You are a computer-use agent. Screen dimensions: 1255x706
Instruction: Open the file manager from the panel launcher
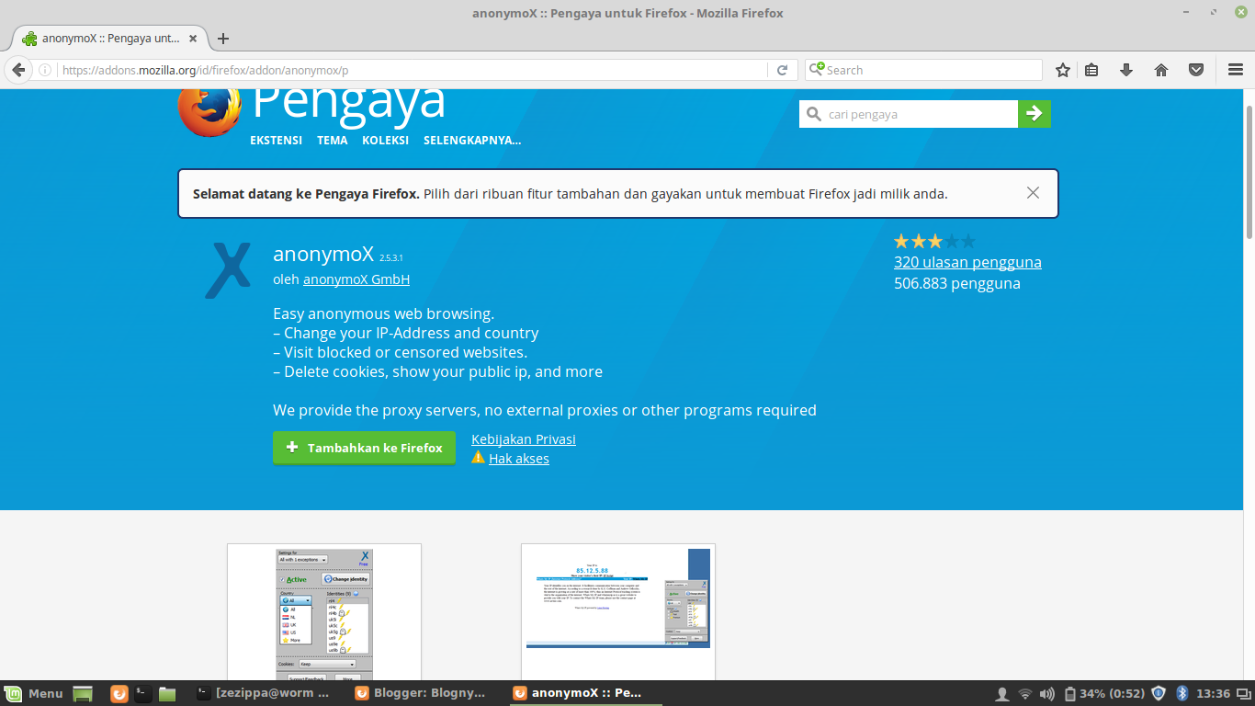click(x=166, y=693)
